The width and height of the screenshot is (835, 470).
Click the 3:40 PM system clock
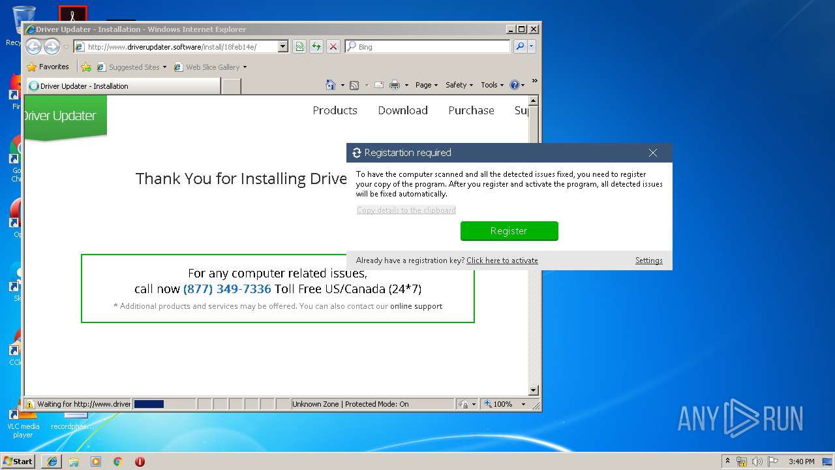801,462
